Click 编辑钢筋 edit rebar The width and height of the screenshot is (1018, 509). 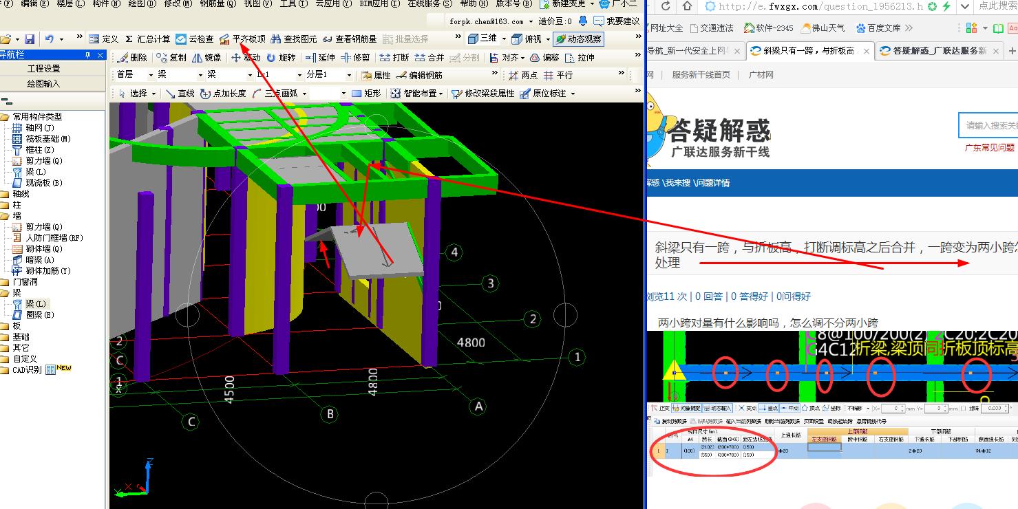click(419, 75)
